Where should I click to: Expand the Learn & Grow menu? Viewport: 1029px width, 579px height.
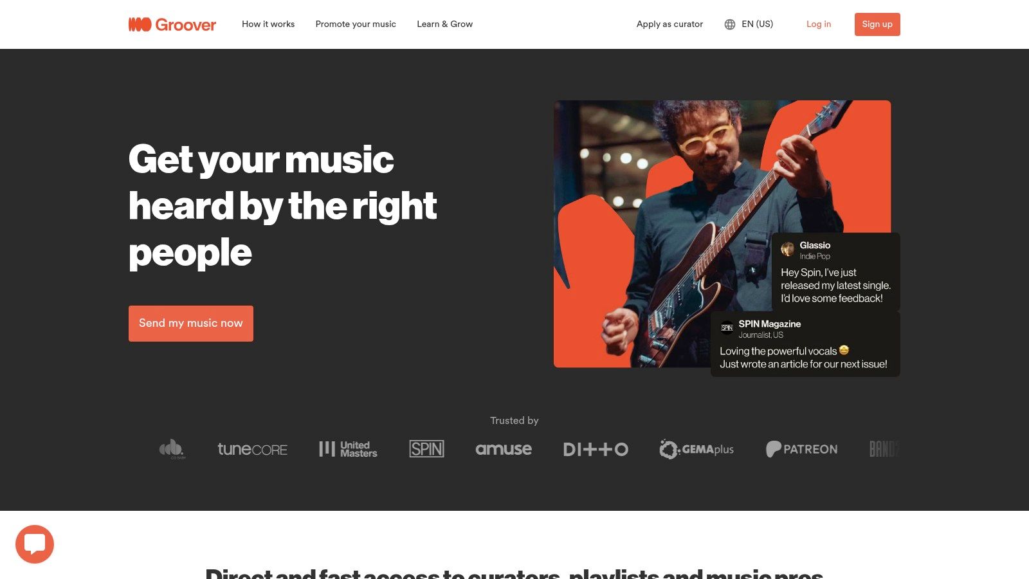point(444,24)
